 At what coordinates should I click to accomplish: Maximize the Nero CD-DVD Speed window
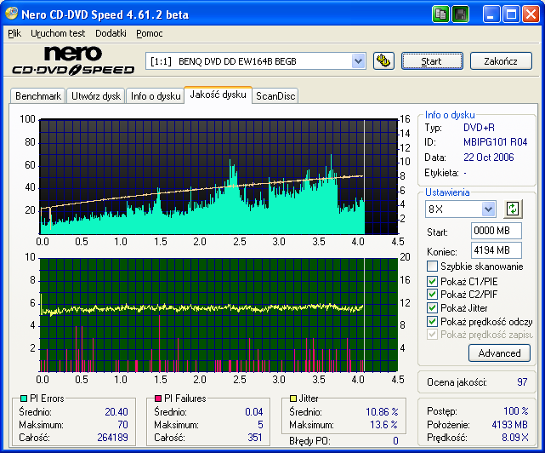point(511,14)
